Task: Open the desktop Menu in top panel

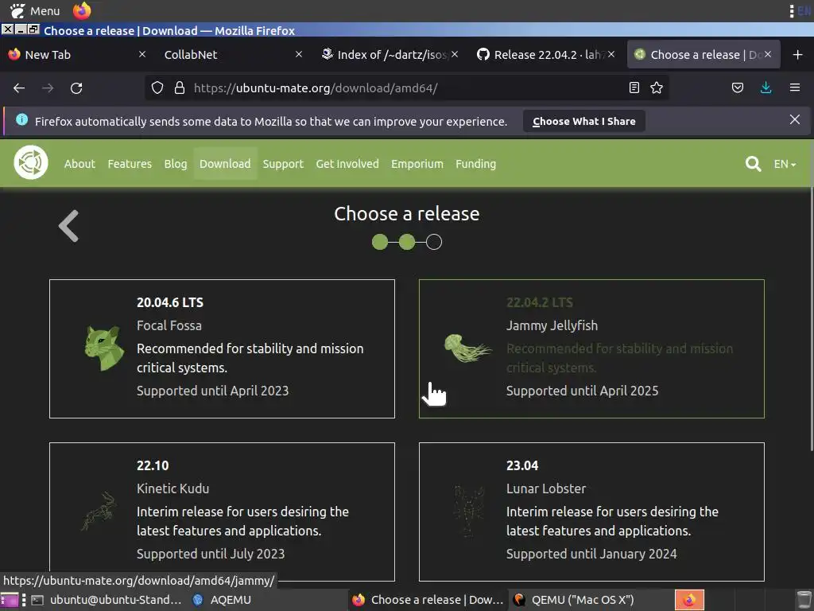Action: [35, 10]
